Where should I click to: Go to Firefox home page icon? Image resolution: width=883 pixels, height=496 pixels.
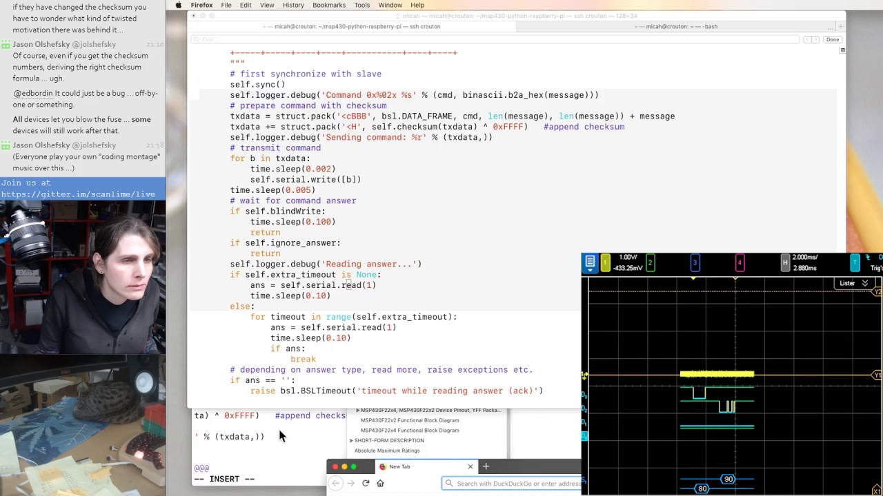(x=380, y=484)
